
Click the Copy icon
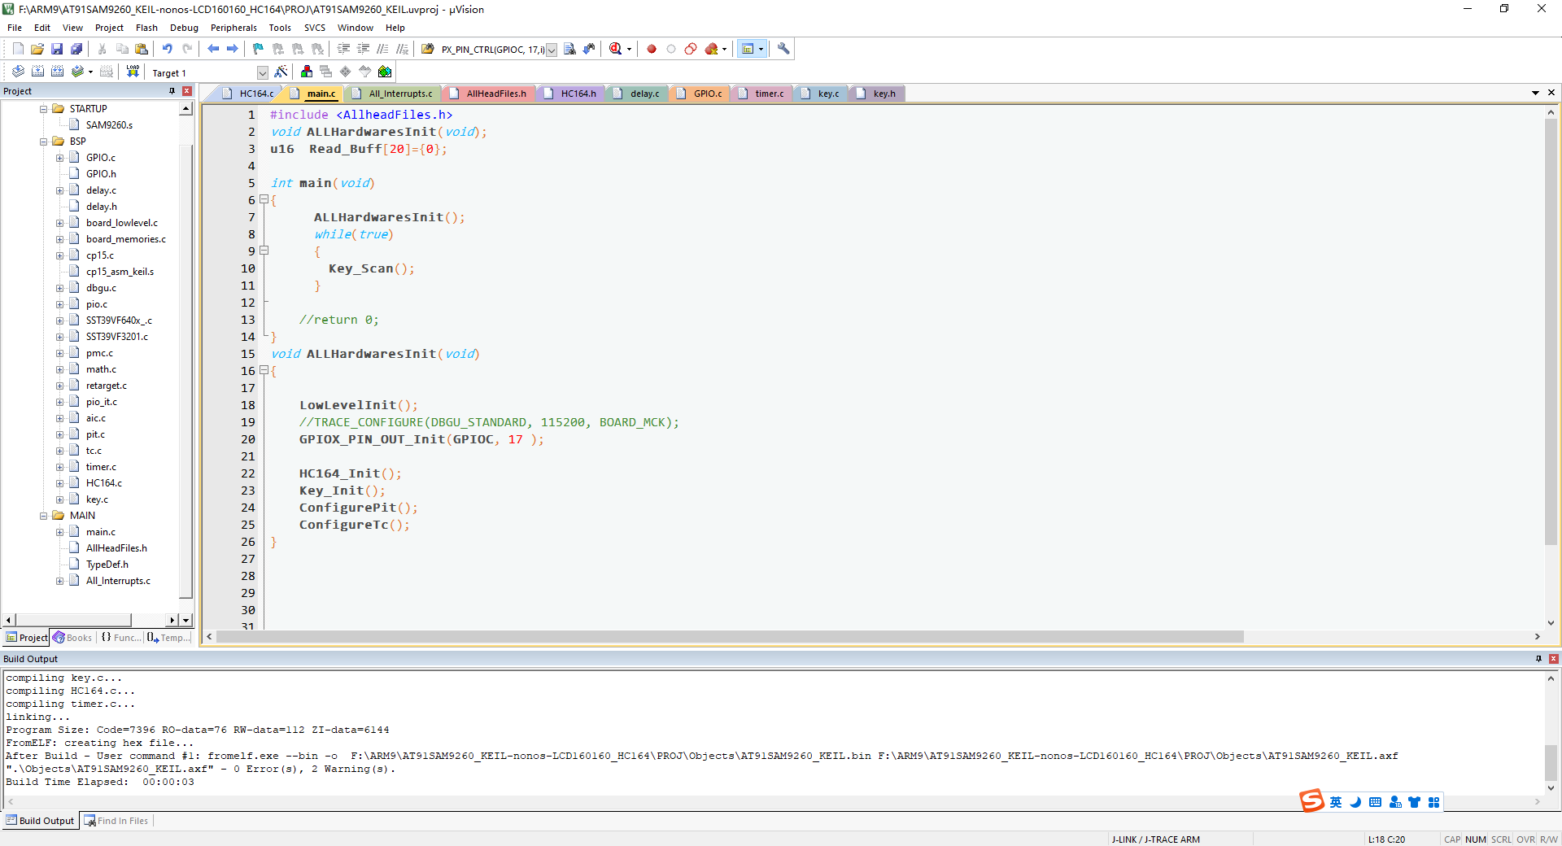[x=122, y=49]
